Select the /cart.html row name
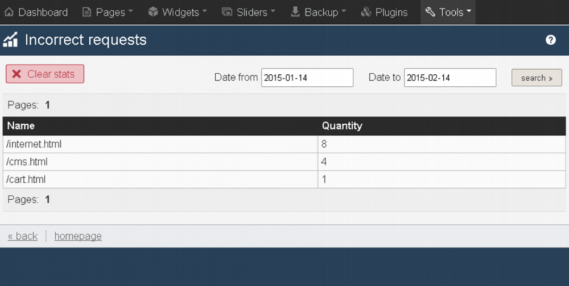Image resolution: width=569 pixels, height=286 pixels. pyautogui.click(x=26, y=179)
